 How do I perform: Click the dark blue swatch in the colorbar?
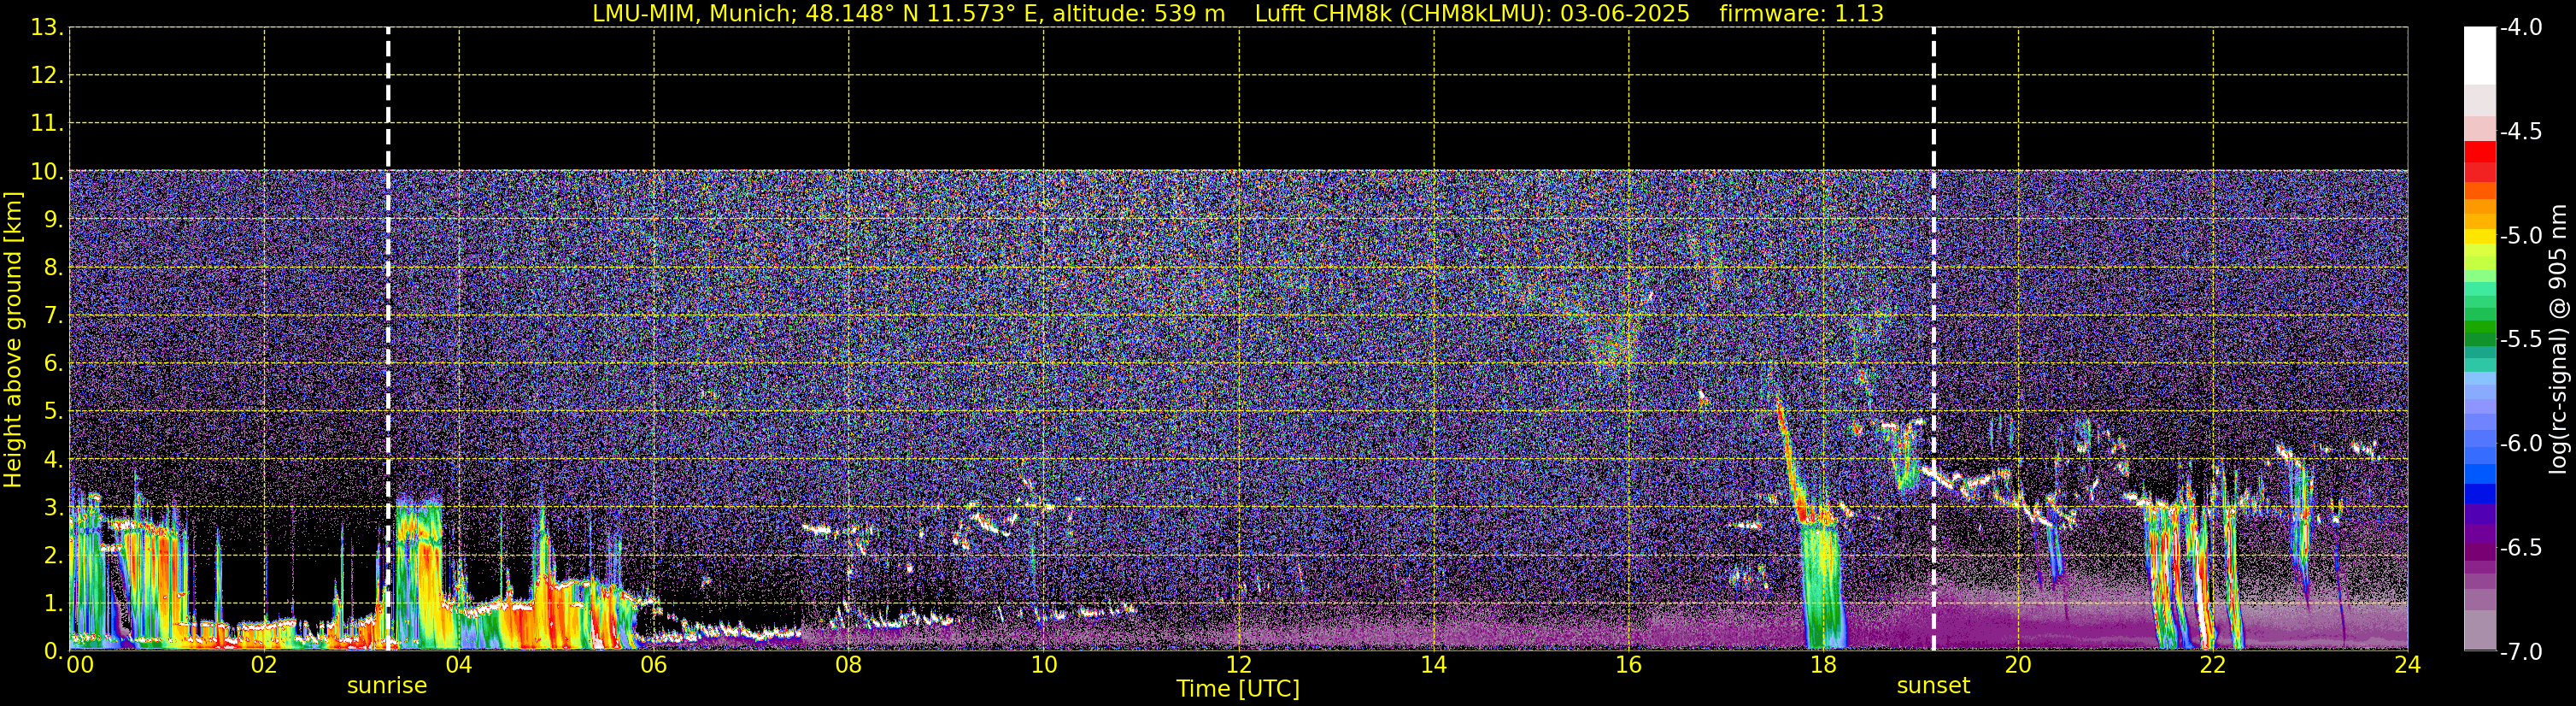coord(2479,493)
